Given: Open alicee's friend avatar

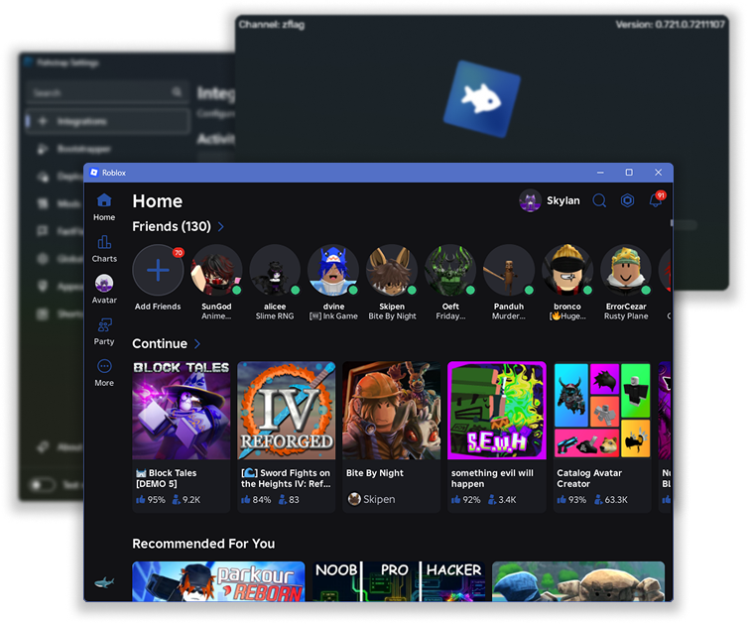Looking at the screenshot, I should tap(275, 270).
